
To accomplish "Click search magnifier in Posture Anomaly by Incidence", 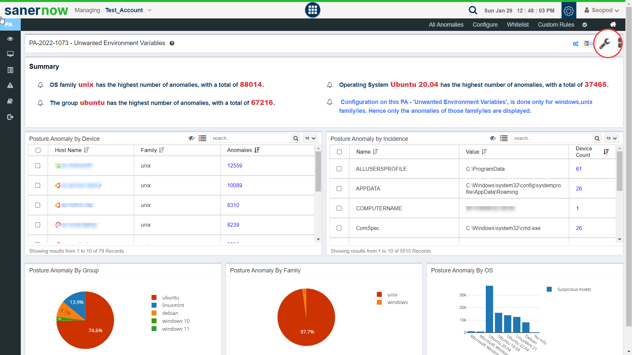I will (597, 139).
